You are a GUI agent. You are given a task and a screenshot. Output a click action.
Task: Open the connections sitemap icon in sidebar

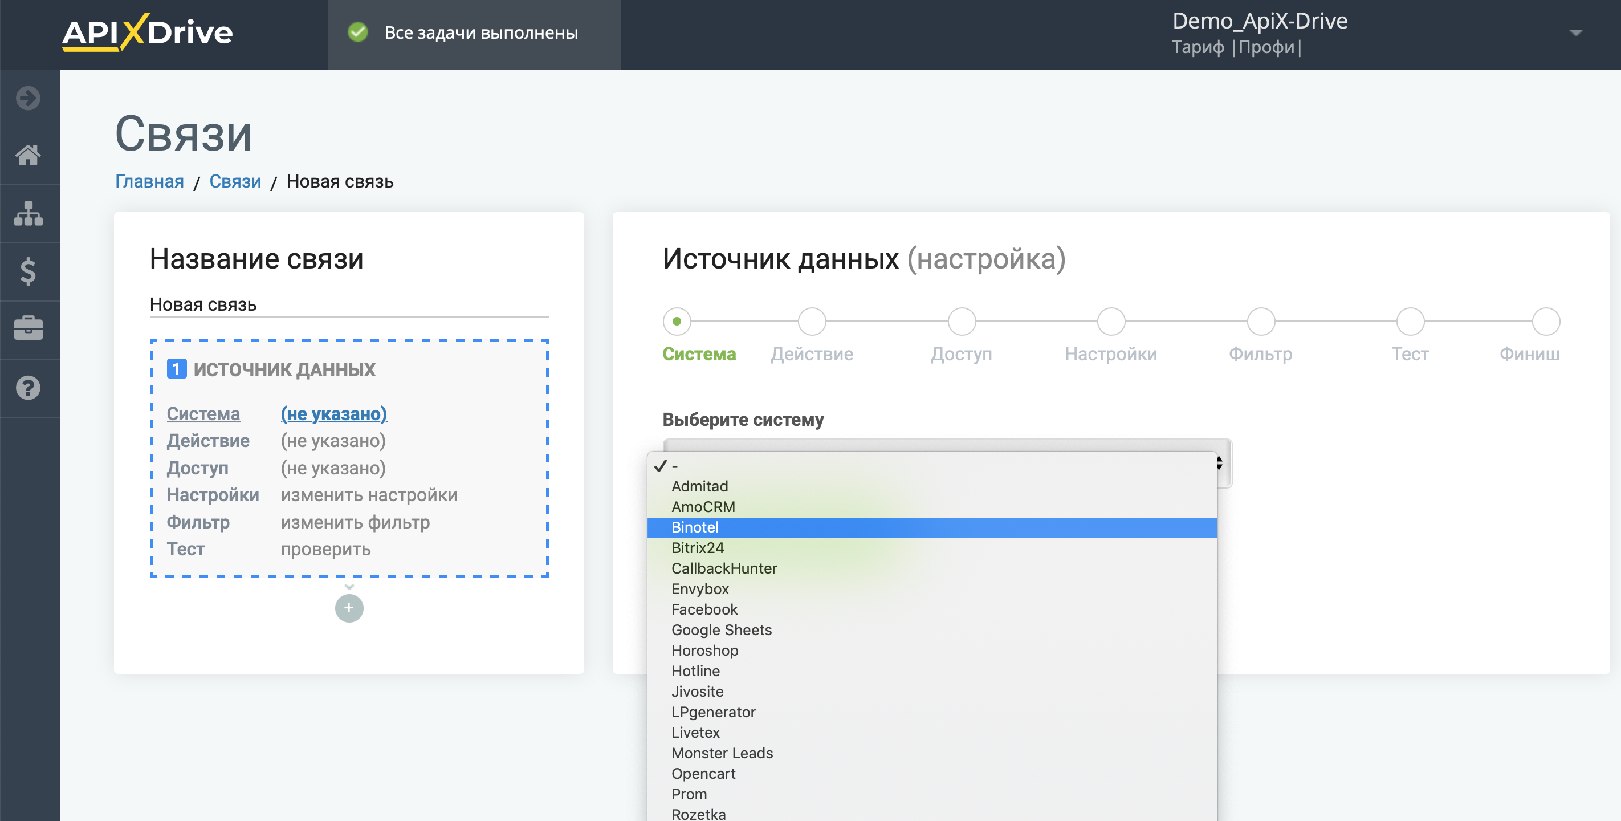pyautogui.click(x=28, y=213)
